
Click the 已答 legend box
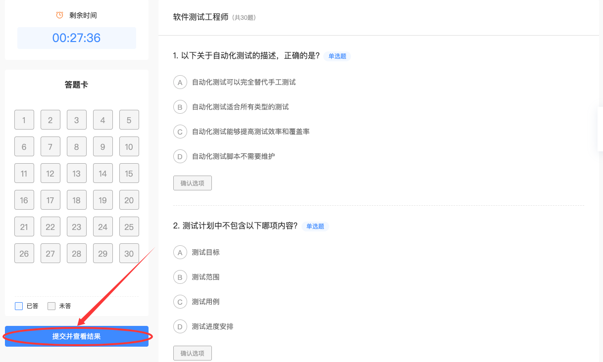click(x=19, y=306)
